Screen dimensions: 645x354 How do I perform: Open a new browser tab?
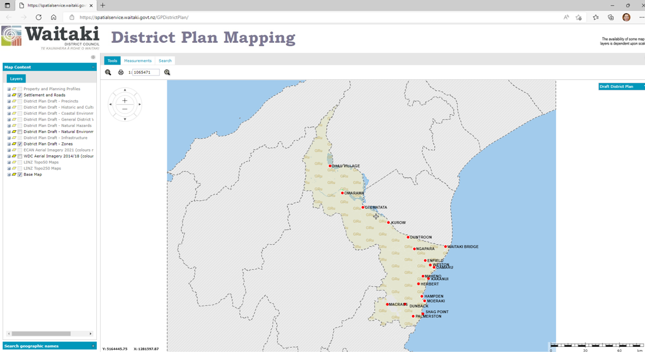click(x=103, y=5)
